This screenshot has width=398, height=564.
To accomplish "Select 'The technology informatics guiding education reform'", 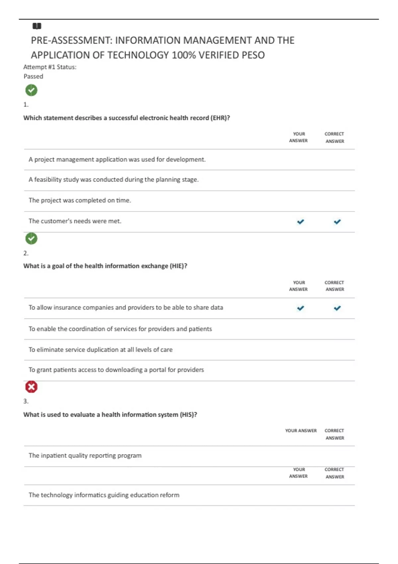I will point(189,495).
